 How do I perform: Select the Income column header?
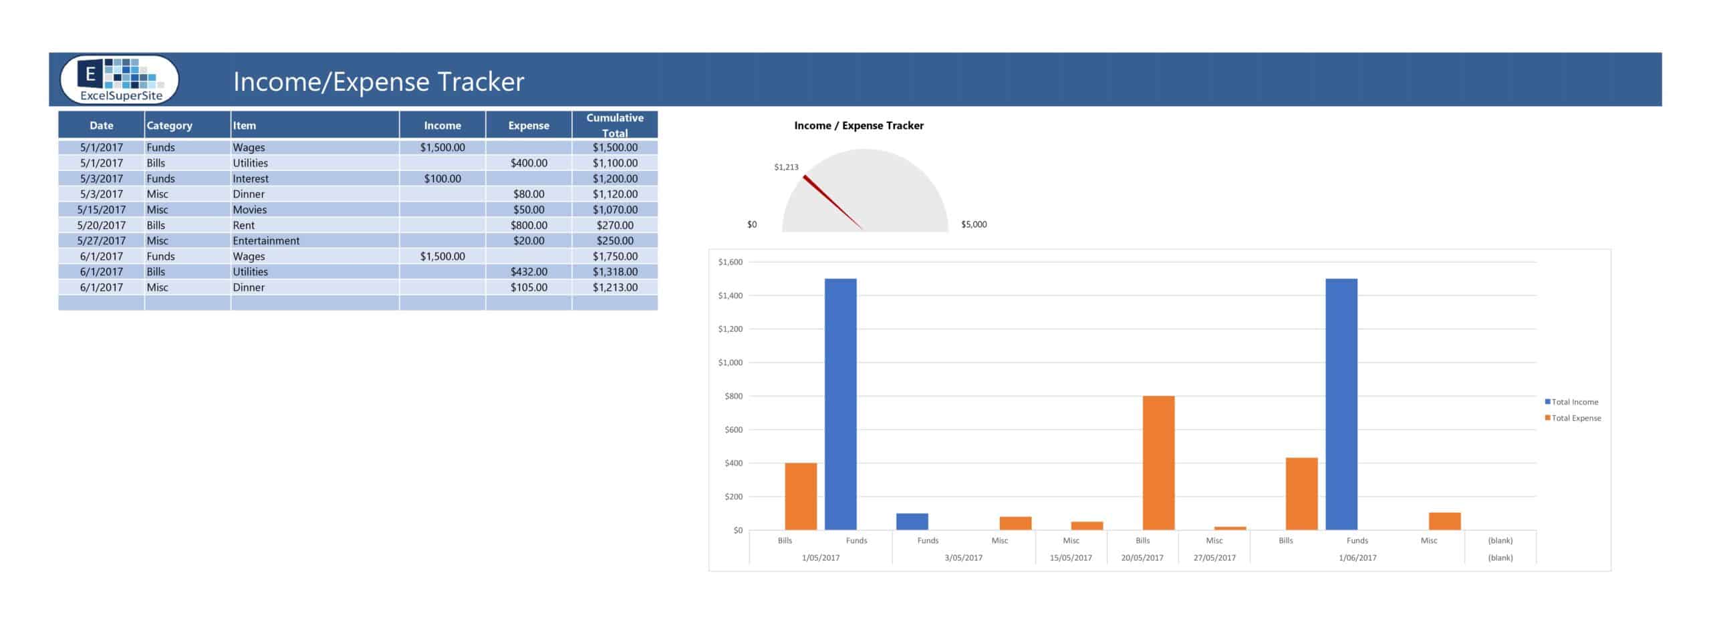442,125
